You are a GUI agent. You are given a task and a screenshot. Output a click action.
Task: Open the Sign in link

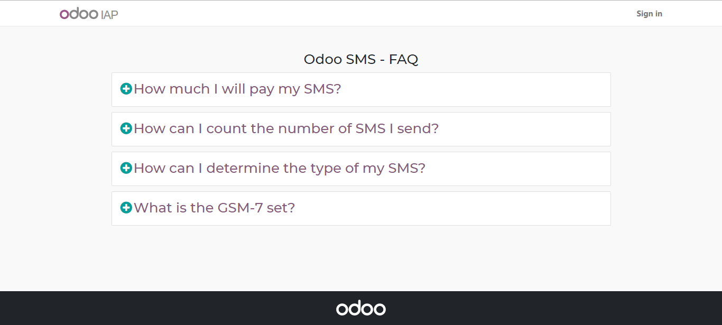[649, 14]
